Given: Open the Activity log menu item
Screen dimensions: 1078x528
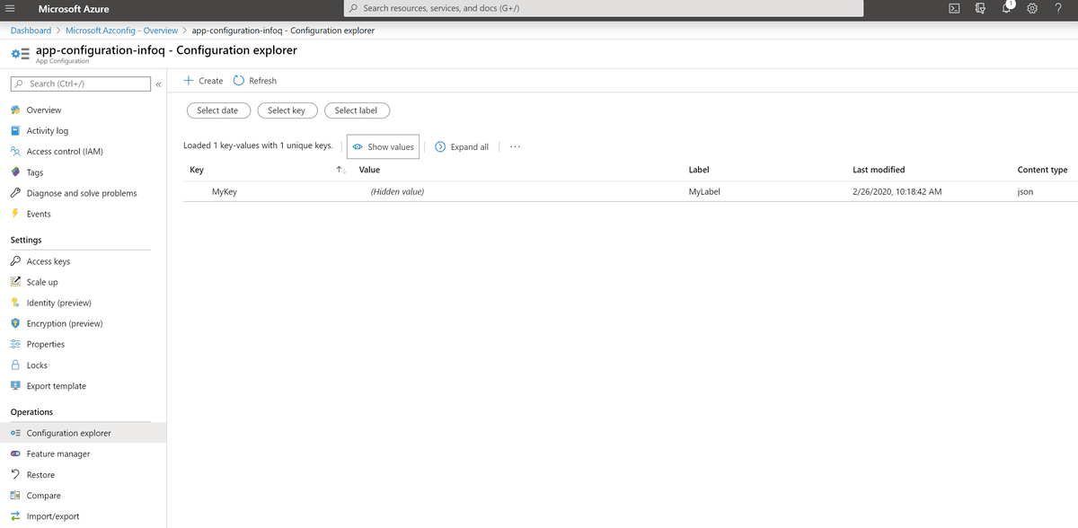Looking at the screenshot, I should pos(44,130).
